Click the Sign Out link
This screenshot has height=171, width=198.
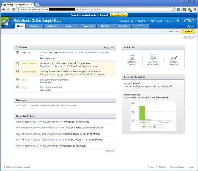point(141,21)
